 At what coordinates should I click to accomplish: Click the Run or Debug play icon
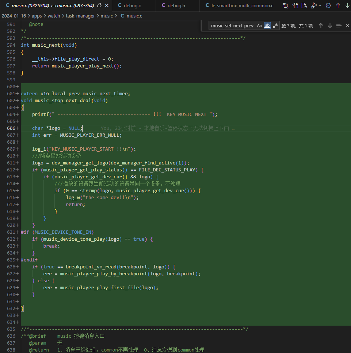pyautogui.click(x=314, y=5)
